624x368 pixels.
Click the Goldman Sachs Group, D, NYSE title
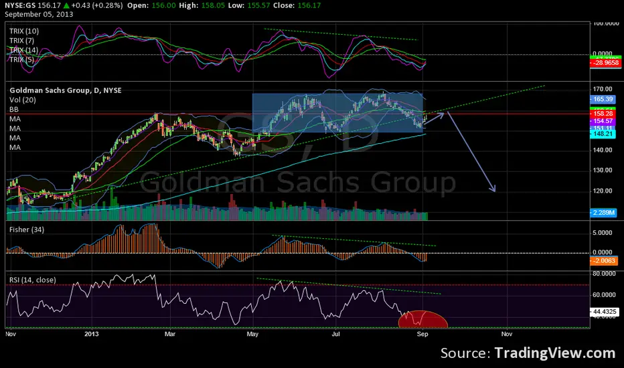pyautogui.click(x=66, y=91)
